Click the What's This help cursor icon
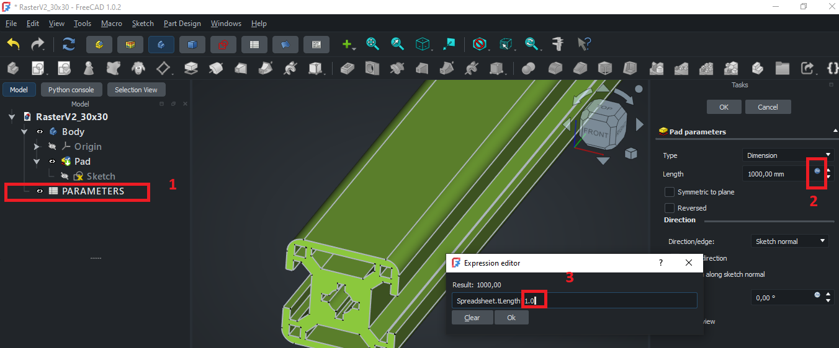Screen dimensions: 839x348 coord(584,44)
